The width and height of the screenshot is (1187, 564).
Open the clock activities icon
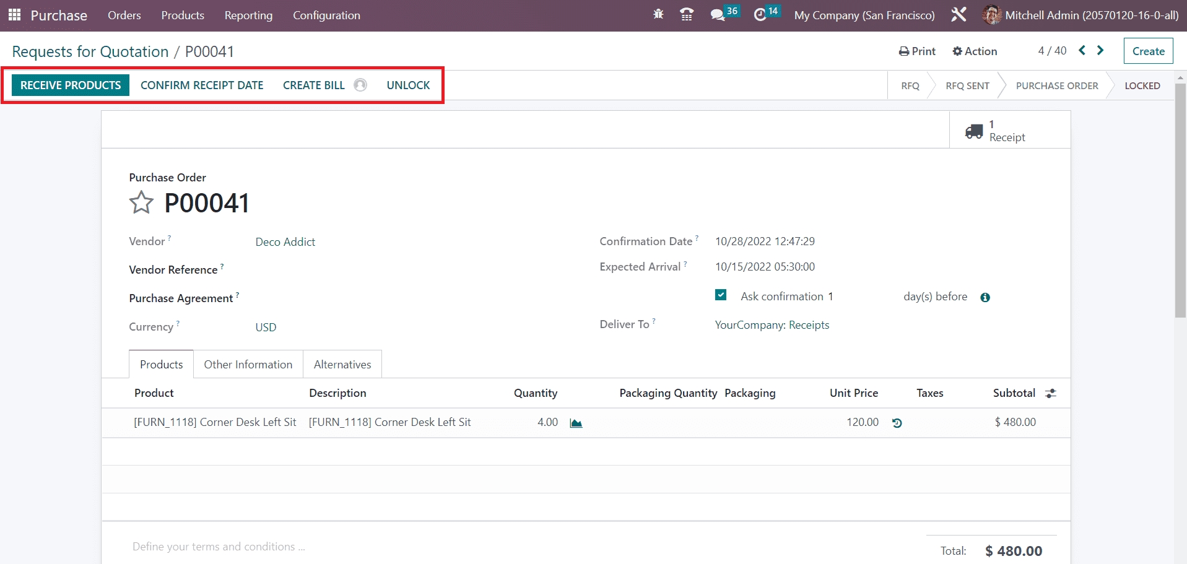click(x=760, y=15)
